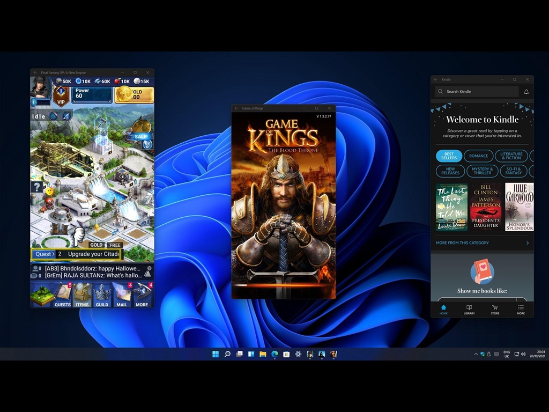Viewport: 549px width, 412px height.
Task: Tap the stone resource 50K counter
Action: coord(63,82)
